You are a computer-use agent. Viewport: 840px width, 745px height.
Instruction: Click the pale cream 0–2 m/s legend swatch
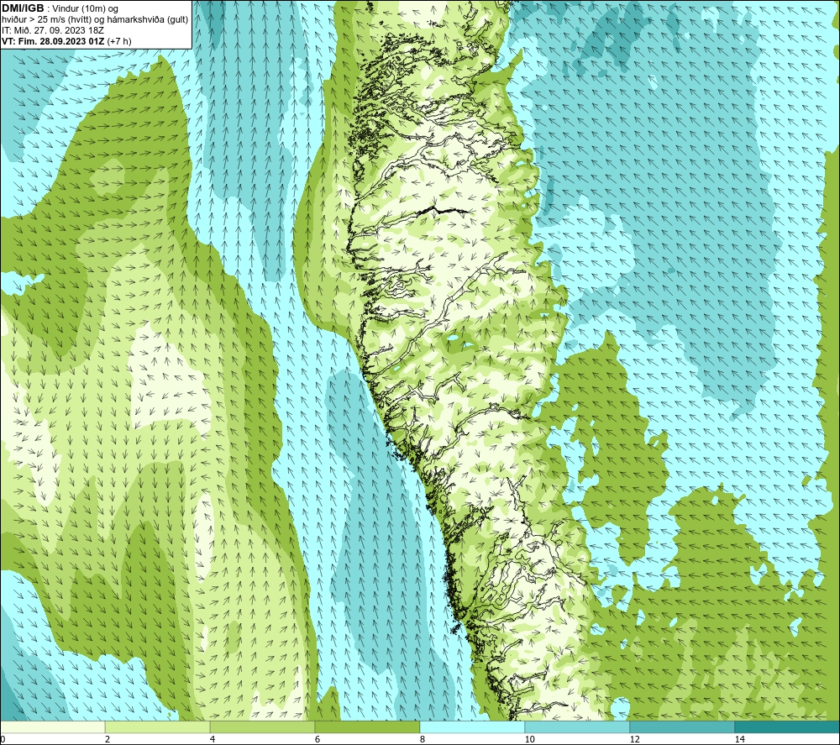coord(52,727)
